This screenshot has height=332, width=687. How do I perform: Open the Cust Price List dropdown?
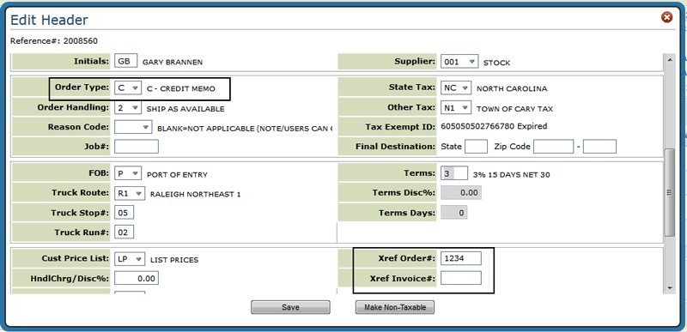[130, 258]
